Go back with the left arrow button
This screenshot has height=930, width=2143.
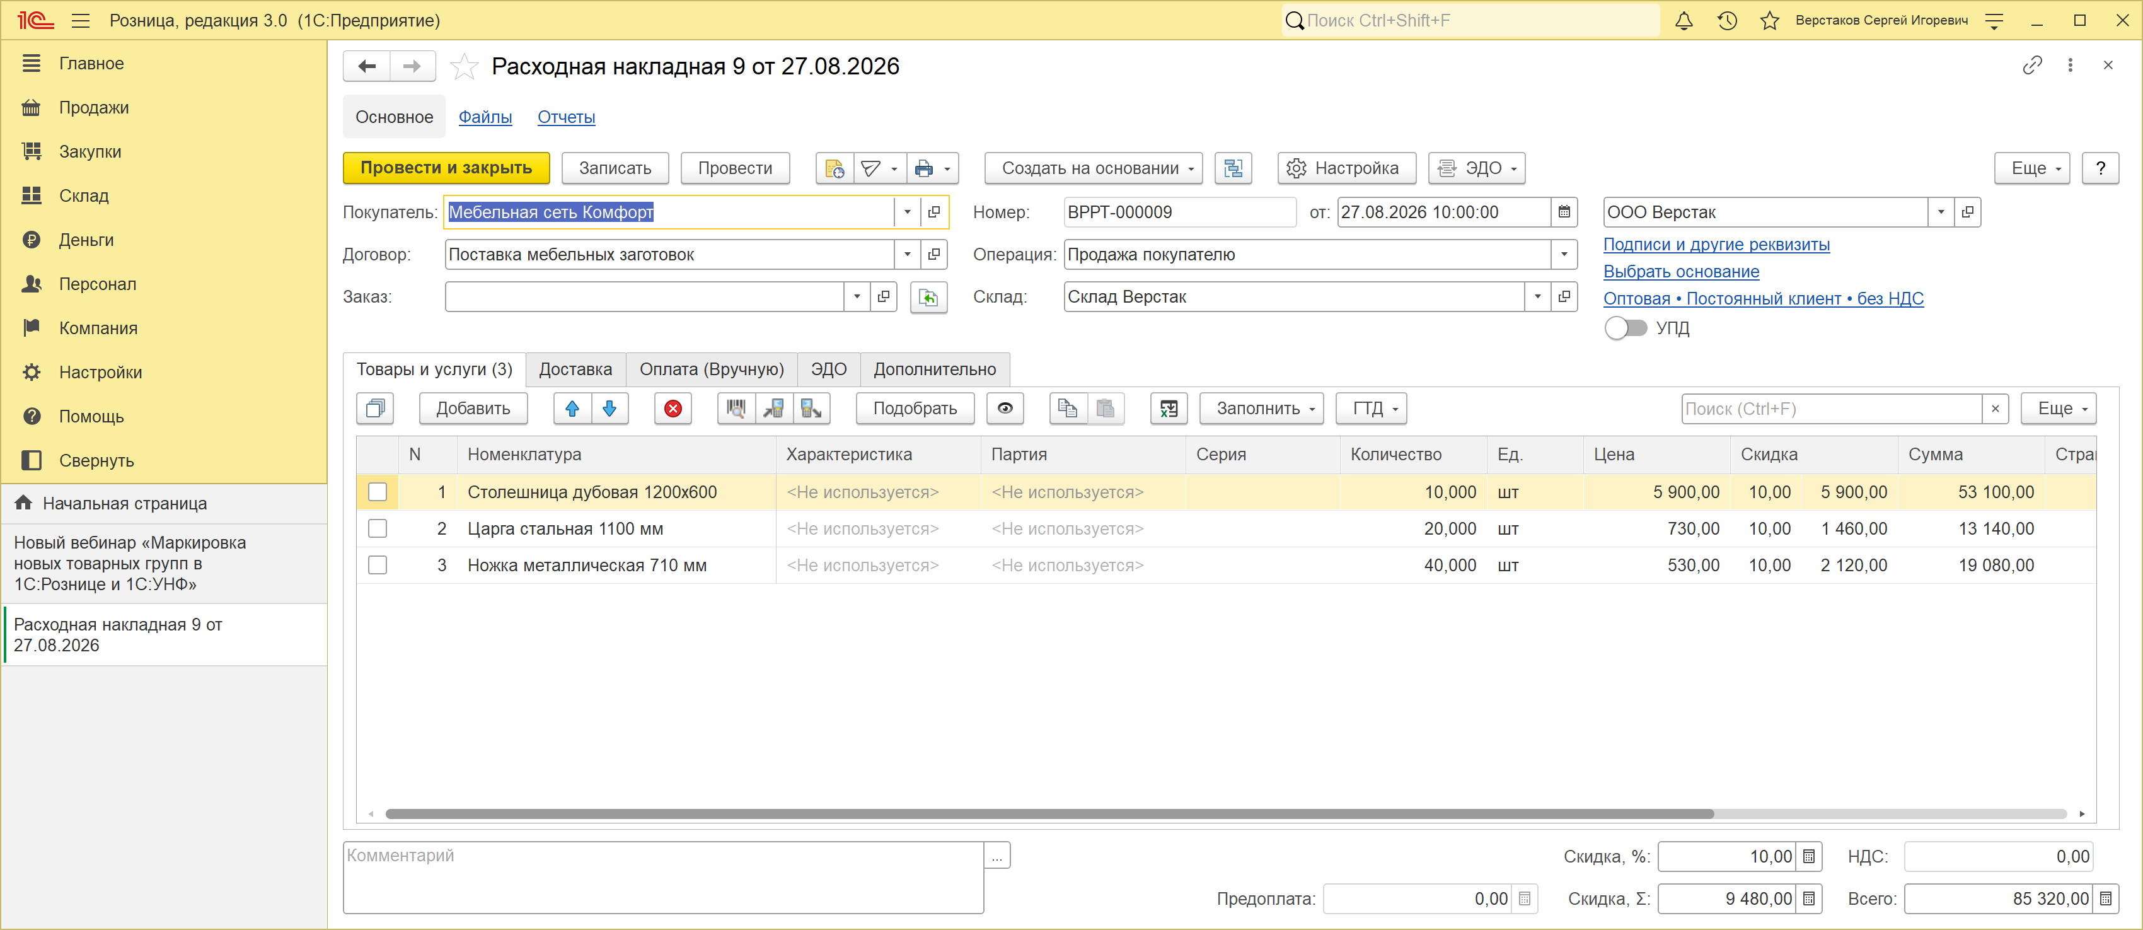[367, 67]
